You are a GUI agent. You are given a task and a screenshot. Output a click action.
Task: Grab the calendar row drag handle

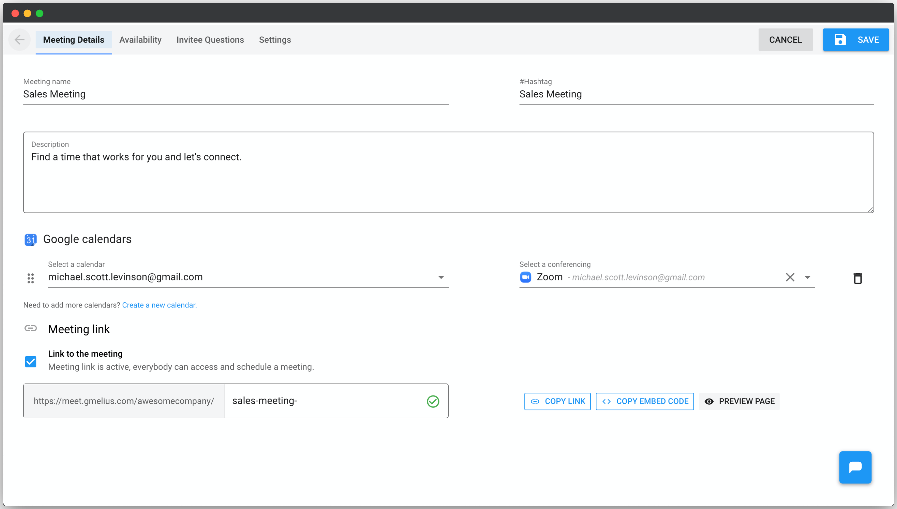click(x=31, y=278)
